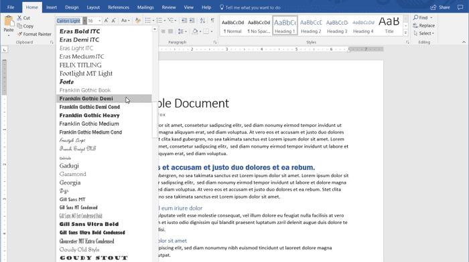Image resolution: width=469 pixels, height=262 pixels.
Task: Click the Share button
Action: (x=440, y=7)
